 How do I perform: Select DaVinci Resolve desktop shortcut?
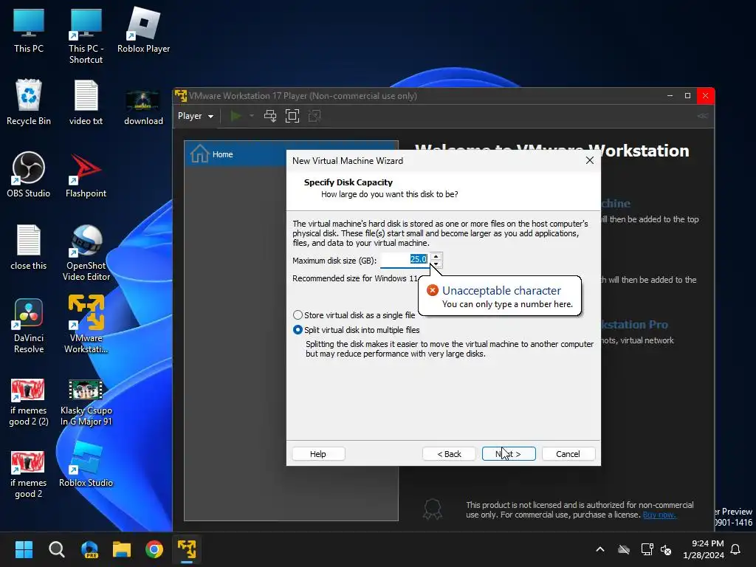[x=29, y=325]
